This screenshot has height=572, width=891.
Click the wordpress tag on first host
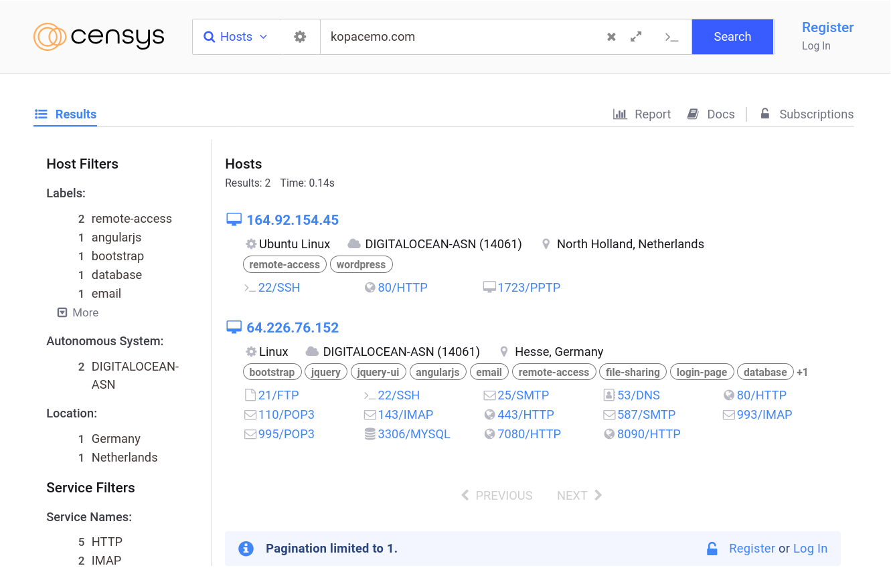pos(361,264)
